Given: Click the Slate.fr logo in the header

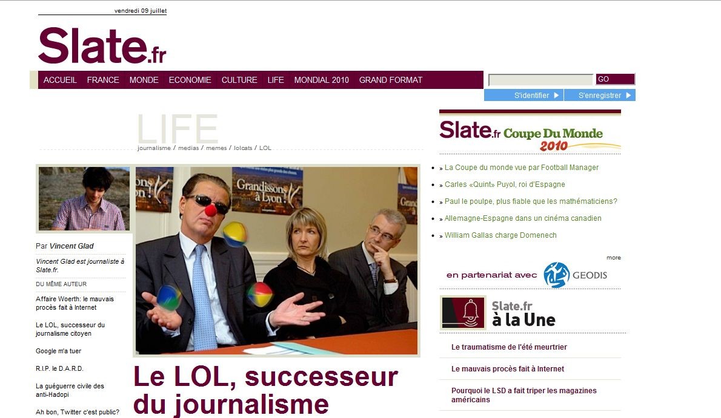Looking at the screenshot, I should 102,45.
